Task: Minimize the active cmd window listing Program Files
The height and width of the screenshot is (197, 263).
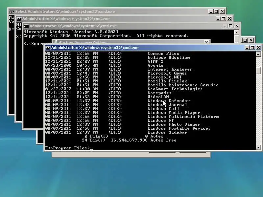Action: [247, 48]
